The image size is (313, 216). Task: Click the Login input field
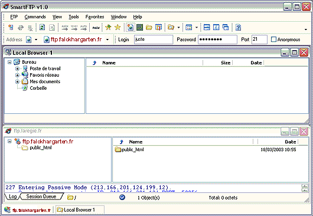[x=154, y=40]
